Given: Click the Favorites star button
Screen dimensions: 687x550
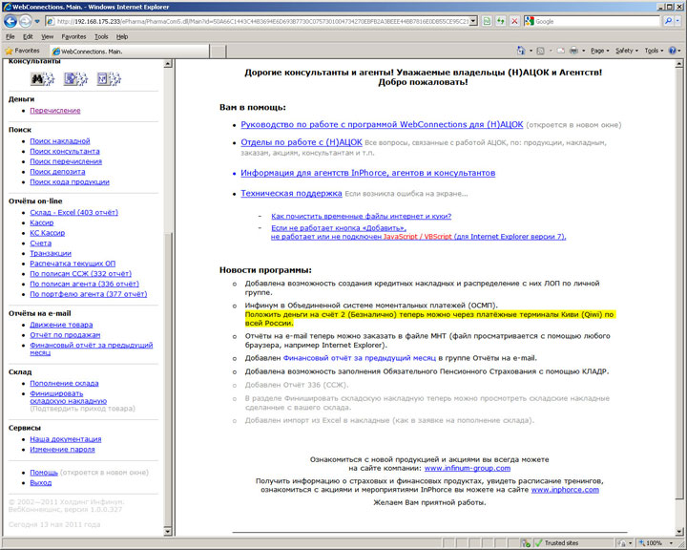Looking at the screenshot, I should (x=22, y=51).
